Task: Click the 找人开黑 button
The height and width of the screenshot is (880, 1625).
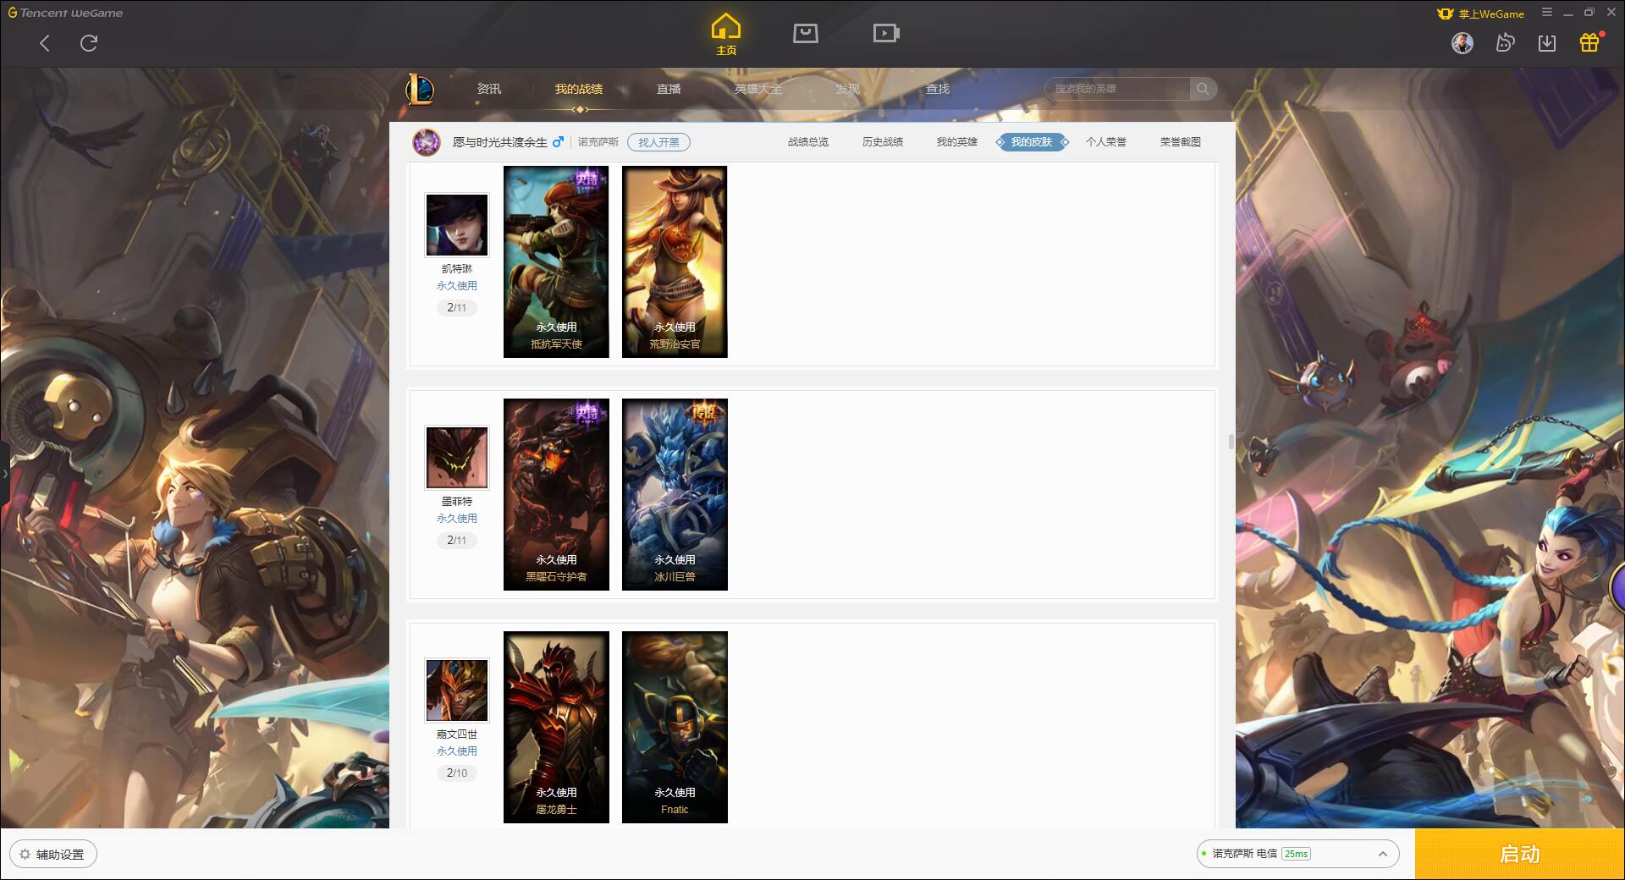Action: [658, 142]
